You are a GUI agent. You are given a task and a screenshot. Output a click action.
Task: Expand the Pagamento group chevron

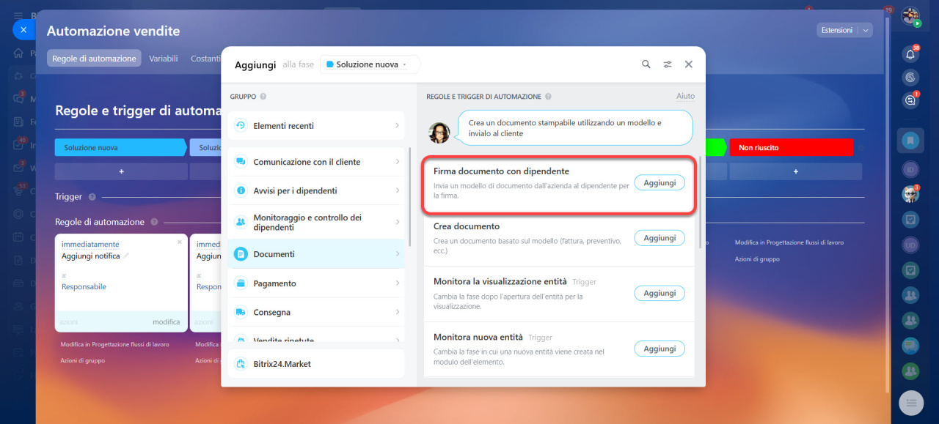[397, 283]
